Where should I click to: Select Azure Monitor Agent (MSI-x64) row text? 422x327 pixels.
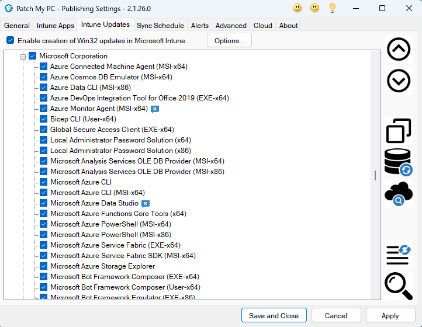[x=99, y=109]
